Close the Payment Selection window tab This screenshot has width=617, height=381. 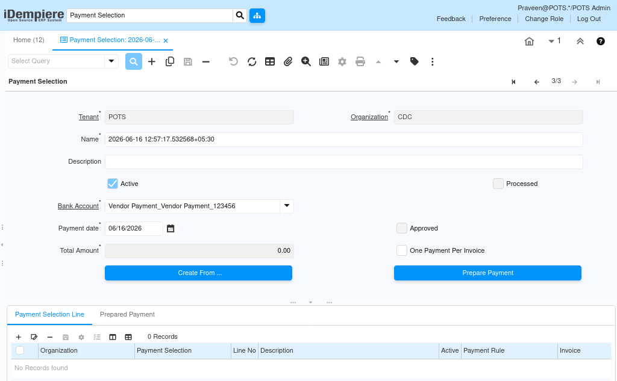tap(166, 40)
